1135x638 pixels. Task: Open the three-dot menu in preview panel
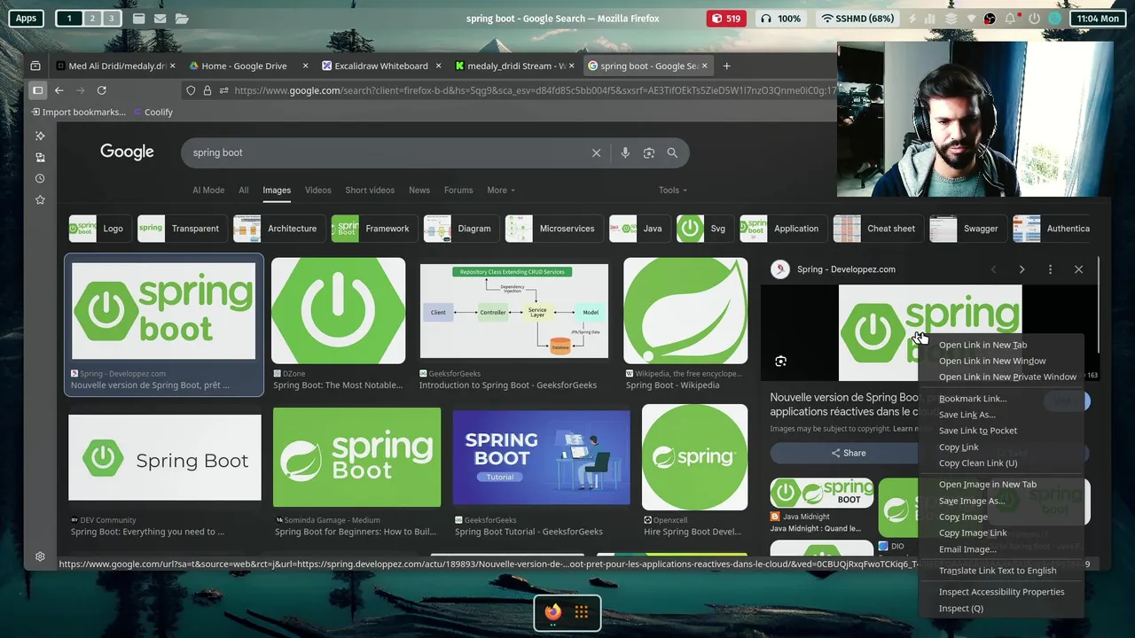(x=1050, y=269)
